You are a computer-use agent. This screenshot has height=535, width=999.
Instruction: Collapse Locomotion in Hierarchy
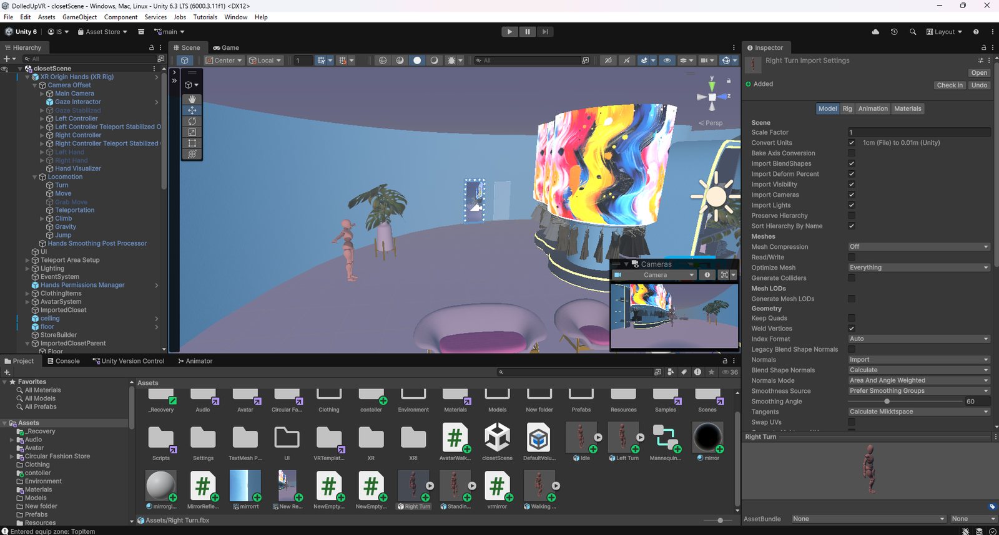35,177
